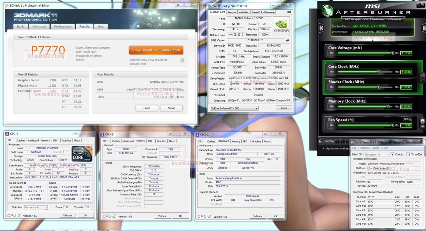Select Afterburner profile slot 2
Viewport: 426px width, 231px height.
pyautogui.click(x=342, y=141)
